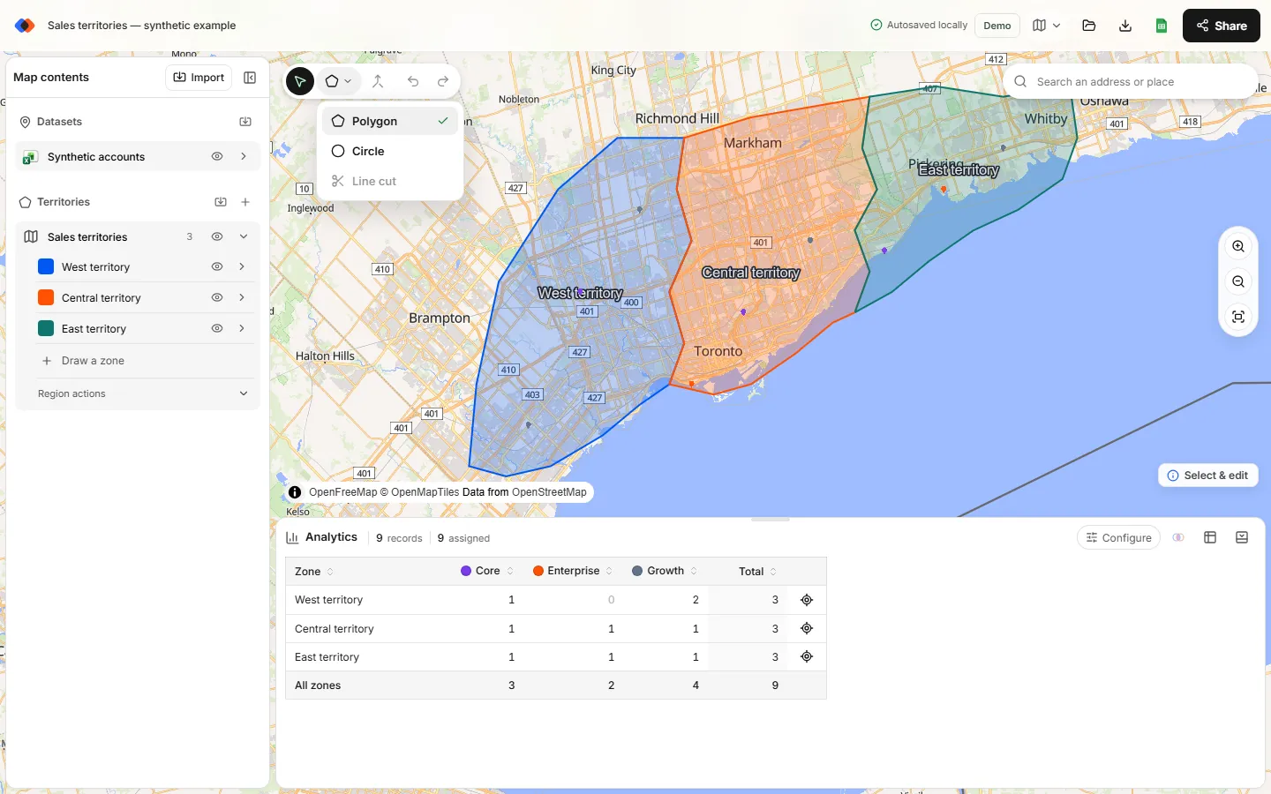The width and height of the screenshot is (1271, 794).
Task: Open the green spreadsheet export icon
Action: [x=1162, y=26]
